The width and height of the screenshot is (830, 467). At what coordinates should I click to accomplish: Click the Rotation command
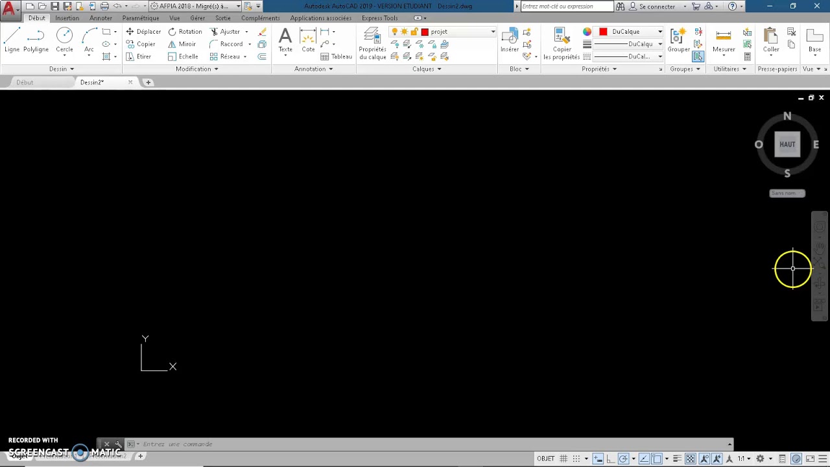pyautogui.click(x=185, y=32)
